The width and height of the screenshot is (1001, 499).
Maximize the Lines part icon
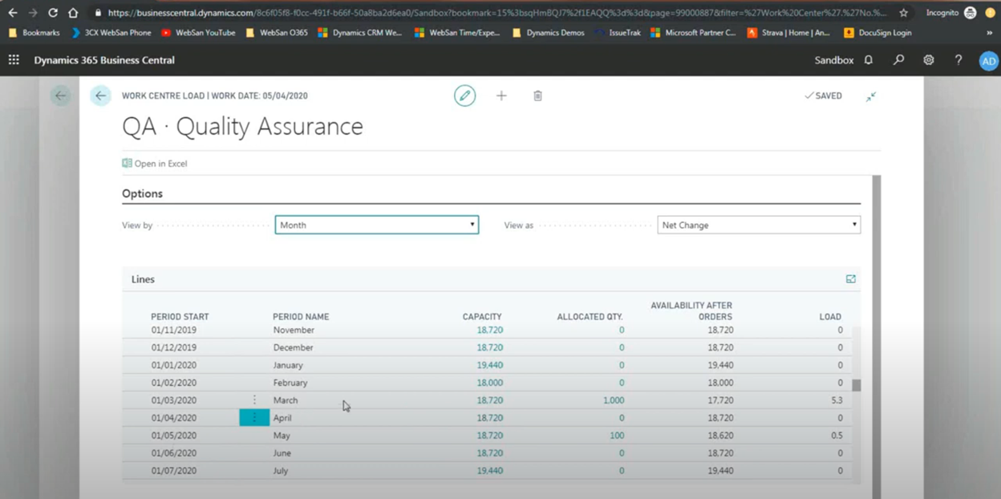click(851, 279)
